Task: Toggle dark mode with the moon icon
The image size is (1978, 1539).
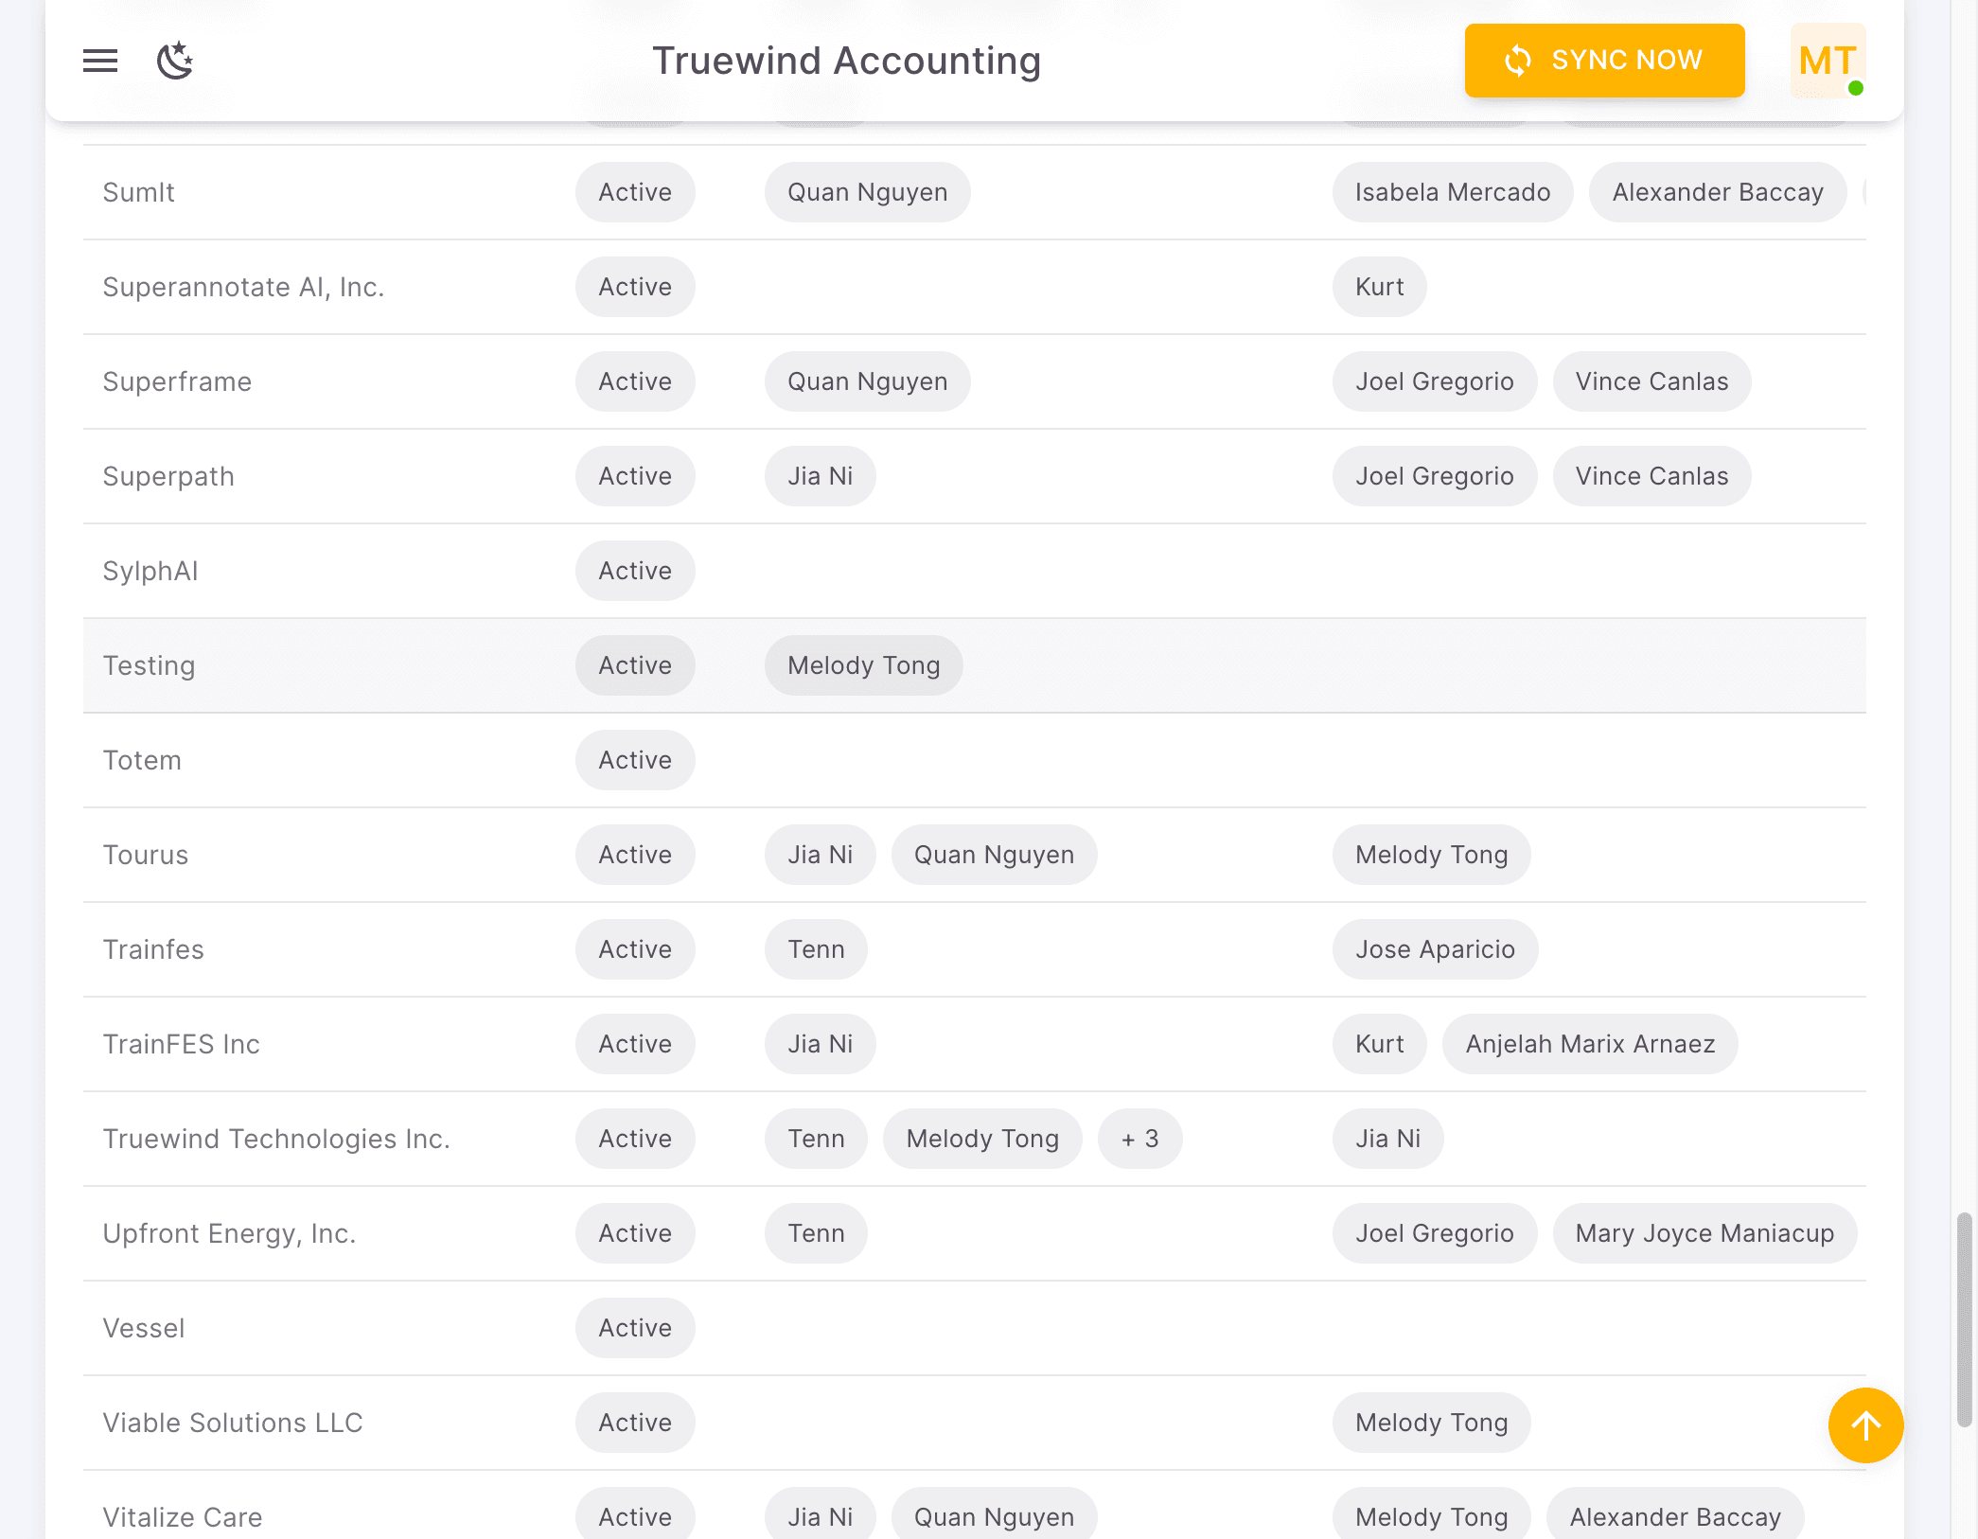Action: 176,61
